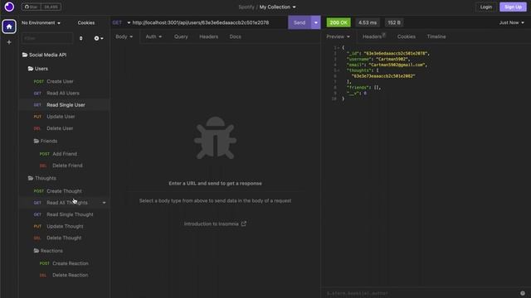Open the Auth tab dropdown
The height and width of the screenshot is (298, 531).
pos(153,36)
